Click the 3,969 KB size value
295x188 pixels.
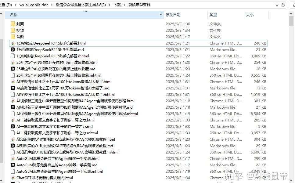tap(258, 56)
